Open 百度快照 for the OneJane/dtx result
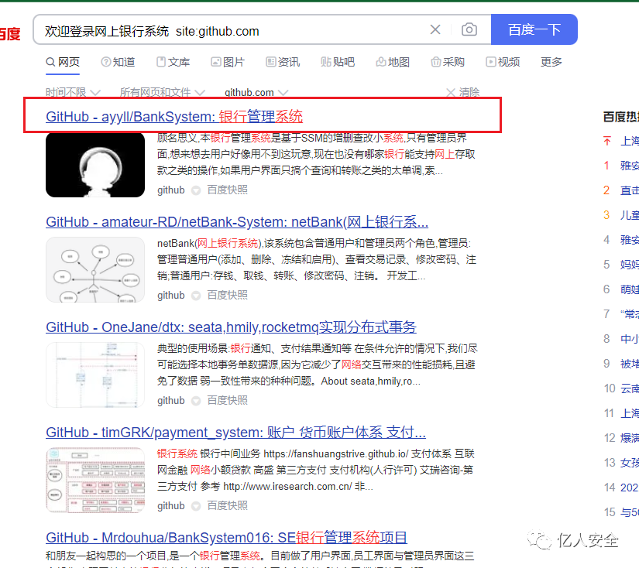The image size is (639, 568). pyautogui.click(x=228, y=400)
